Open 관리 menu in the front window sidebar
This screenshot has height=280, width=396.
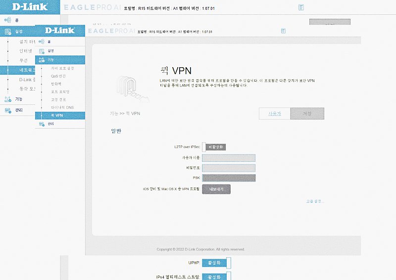click(x=60, y=124)
